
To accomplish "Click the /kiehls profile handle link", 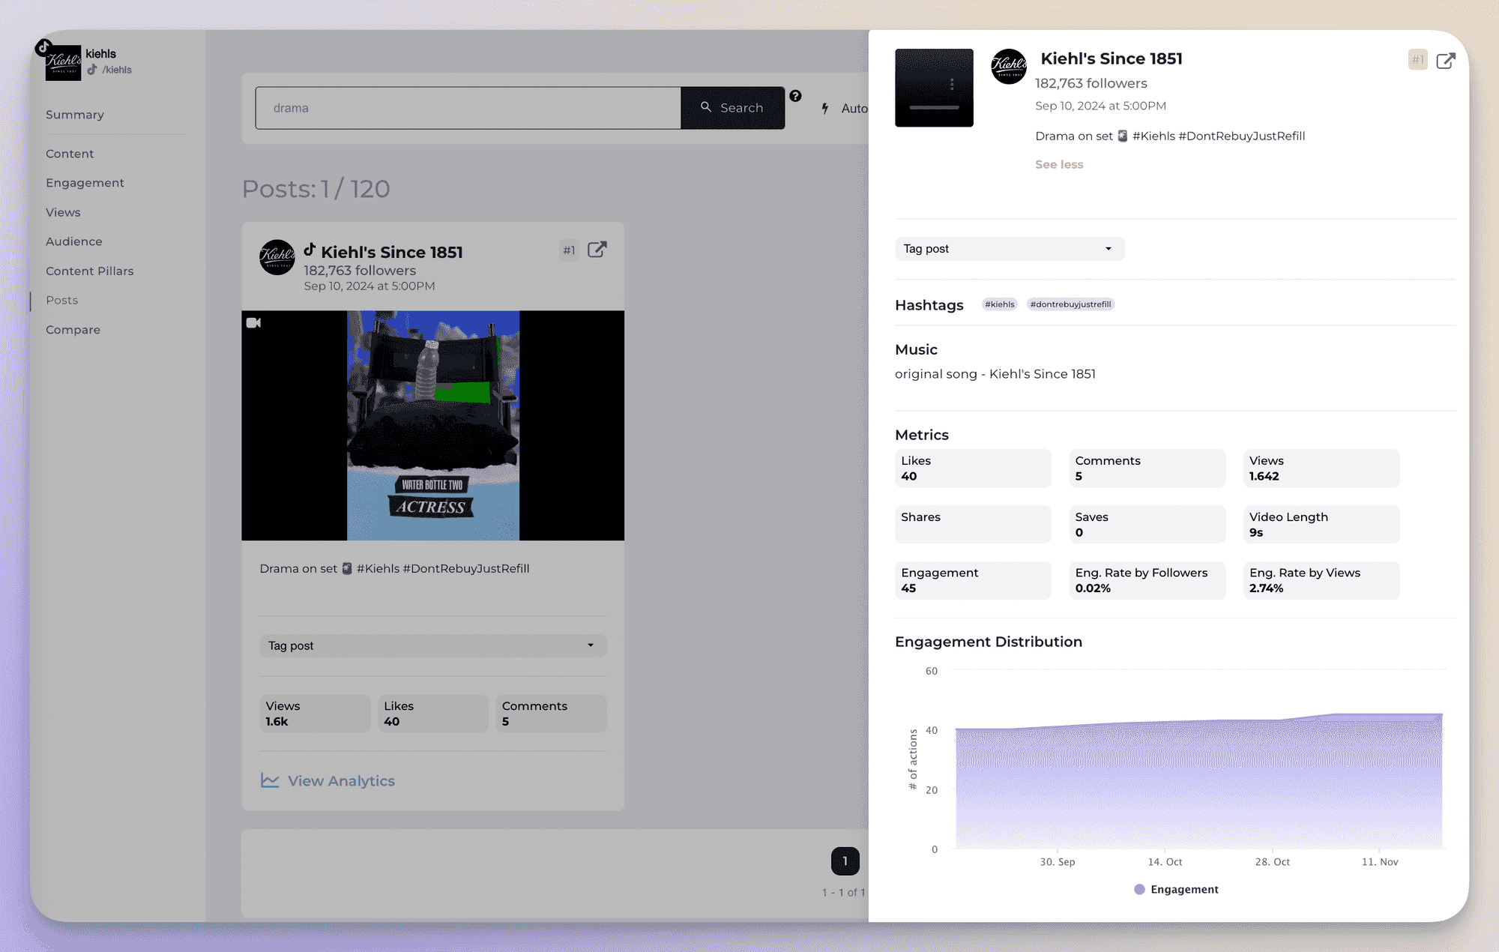I will (117, 70).
